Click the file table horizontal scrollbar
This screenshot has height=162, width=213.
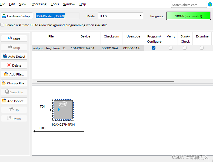[105, 81]
